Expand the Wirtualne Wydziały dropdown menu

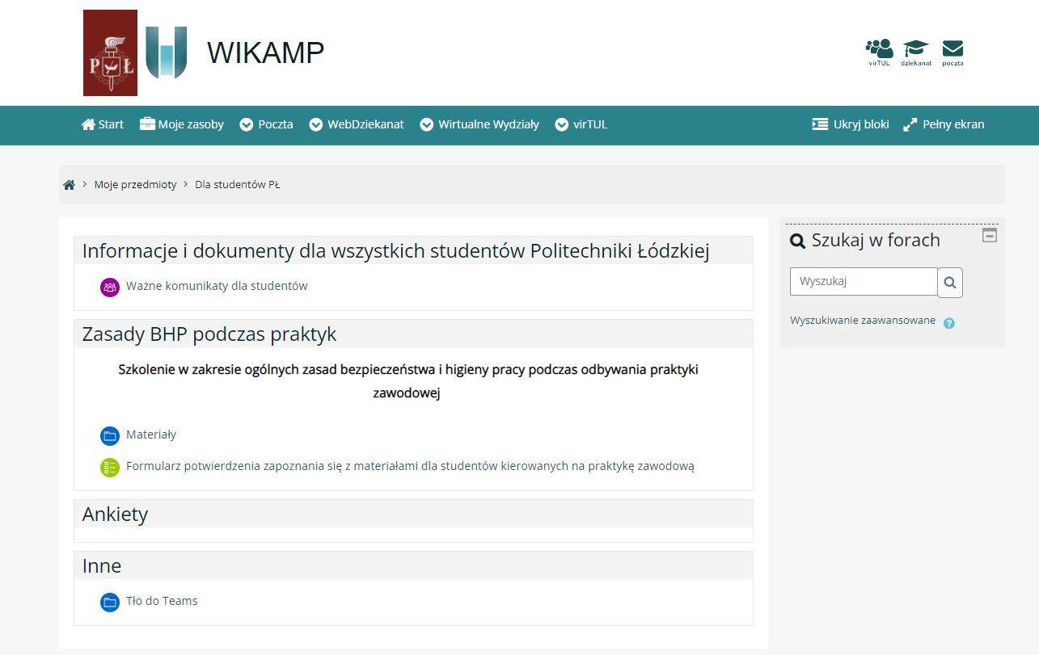pyautogui.click(x=479, y=124)
